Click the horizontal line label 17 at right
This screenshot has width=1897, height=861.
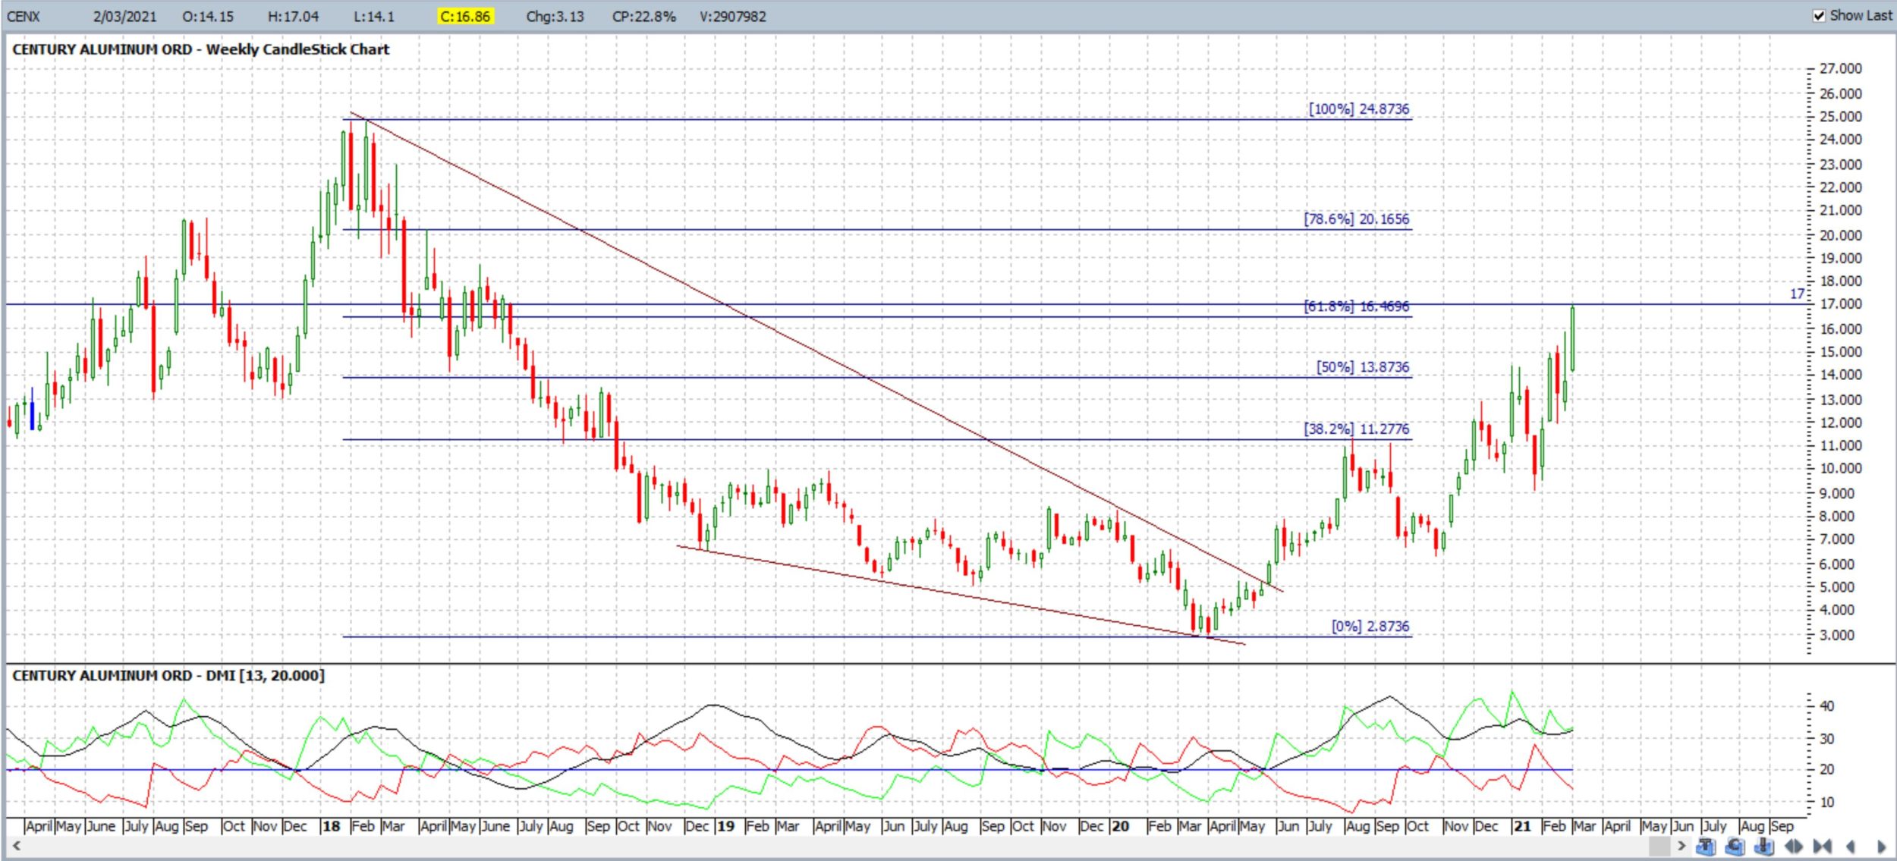point(1797,294)
